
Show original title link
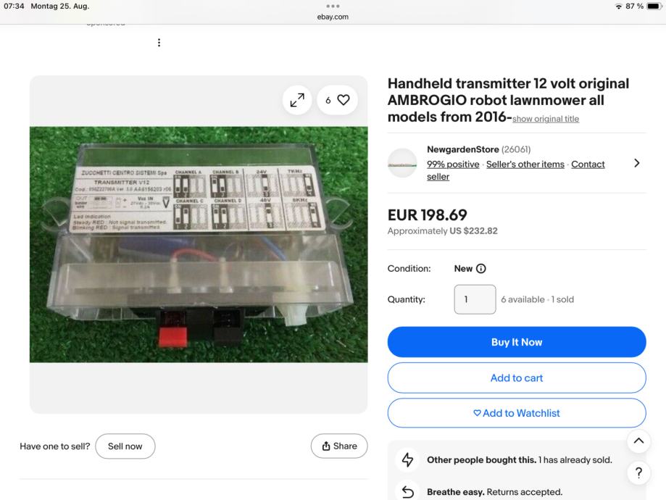[x=546, y=119]
